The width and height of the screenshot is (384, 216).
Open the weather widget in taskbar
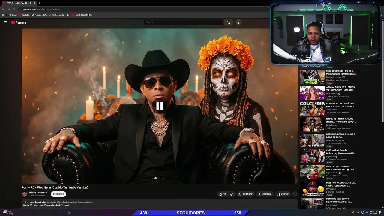pos(8,212)
